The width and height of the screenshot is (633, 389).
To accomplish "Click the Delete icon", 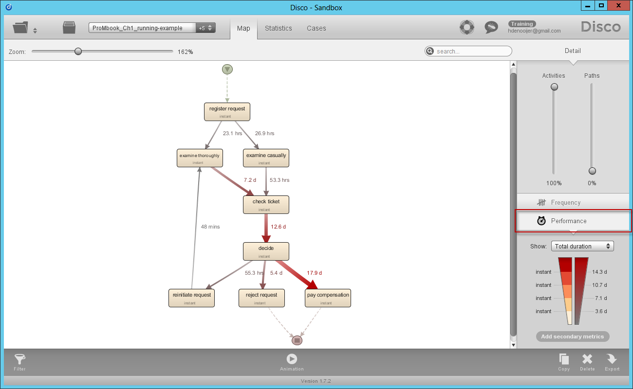I will [x=587, y=359].
